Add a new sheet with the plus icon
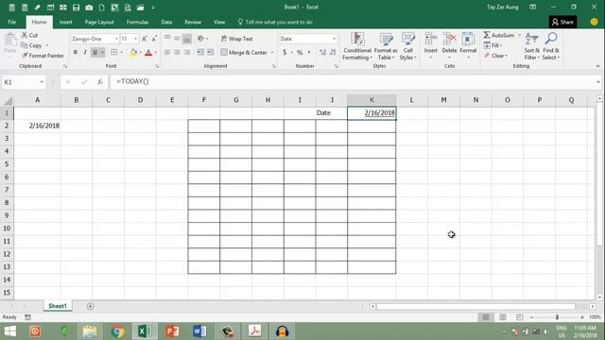This screenshot has height=340, width=605. click(91, 306)
